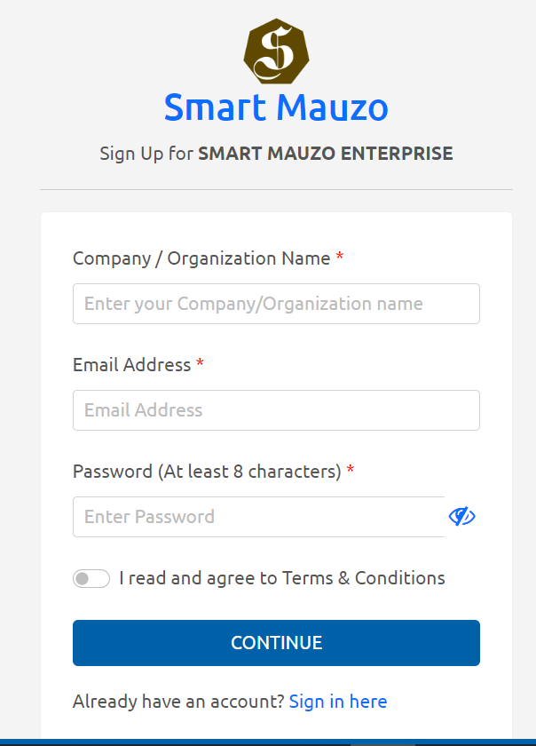Show password using the crossed-eye icon
The image size is (536, 746).
461,517
